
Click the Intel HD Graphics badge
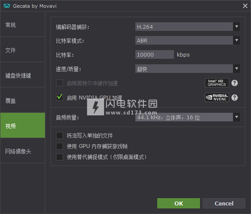217,83
